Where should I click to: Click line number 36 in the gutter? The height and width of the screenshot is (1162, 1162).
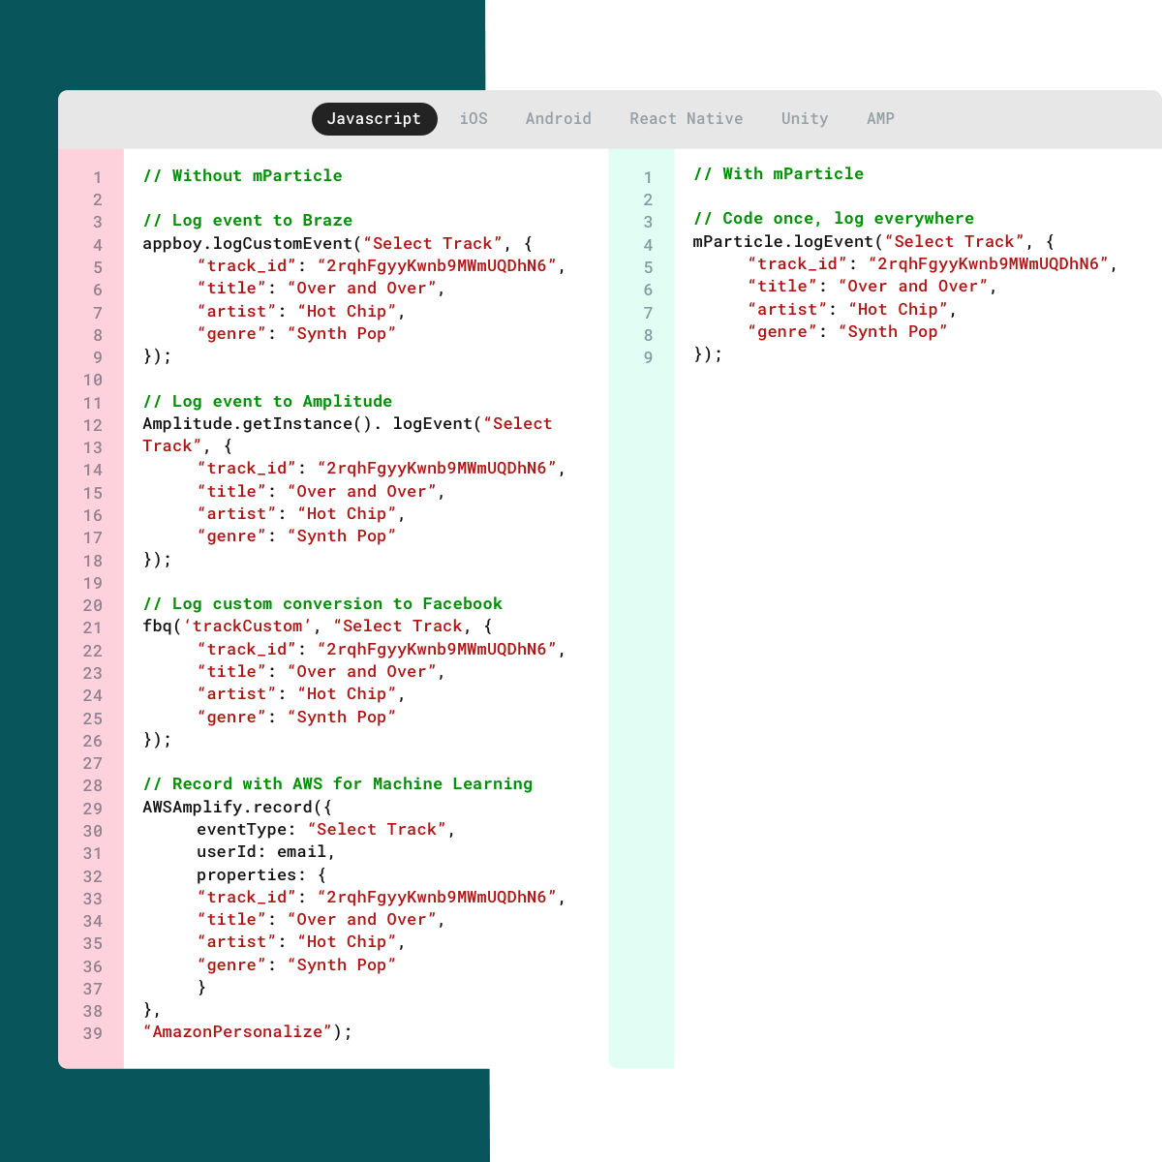(92, 966)
